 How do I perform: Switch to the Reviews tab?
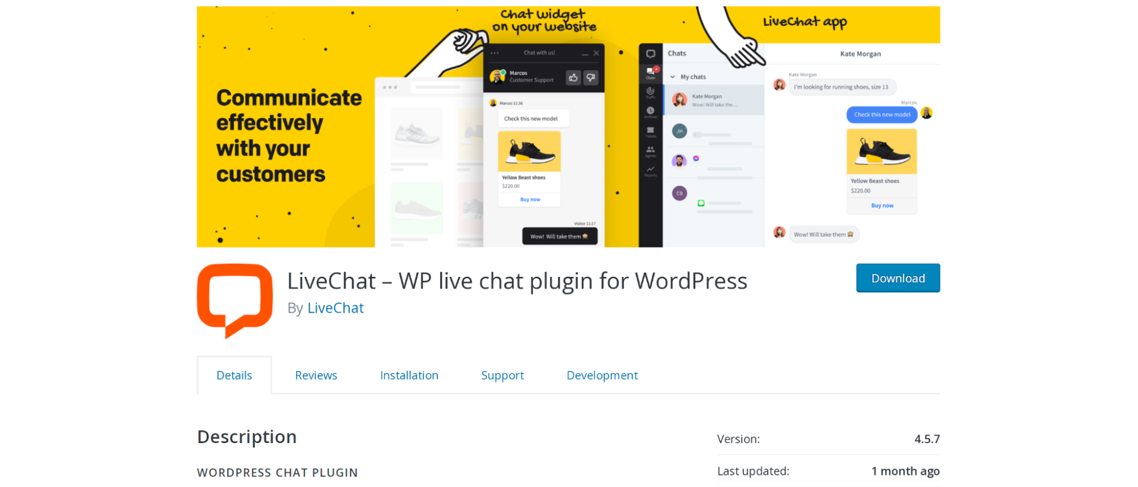pyautogui.click(x=316, y=375)
